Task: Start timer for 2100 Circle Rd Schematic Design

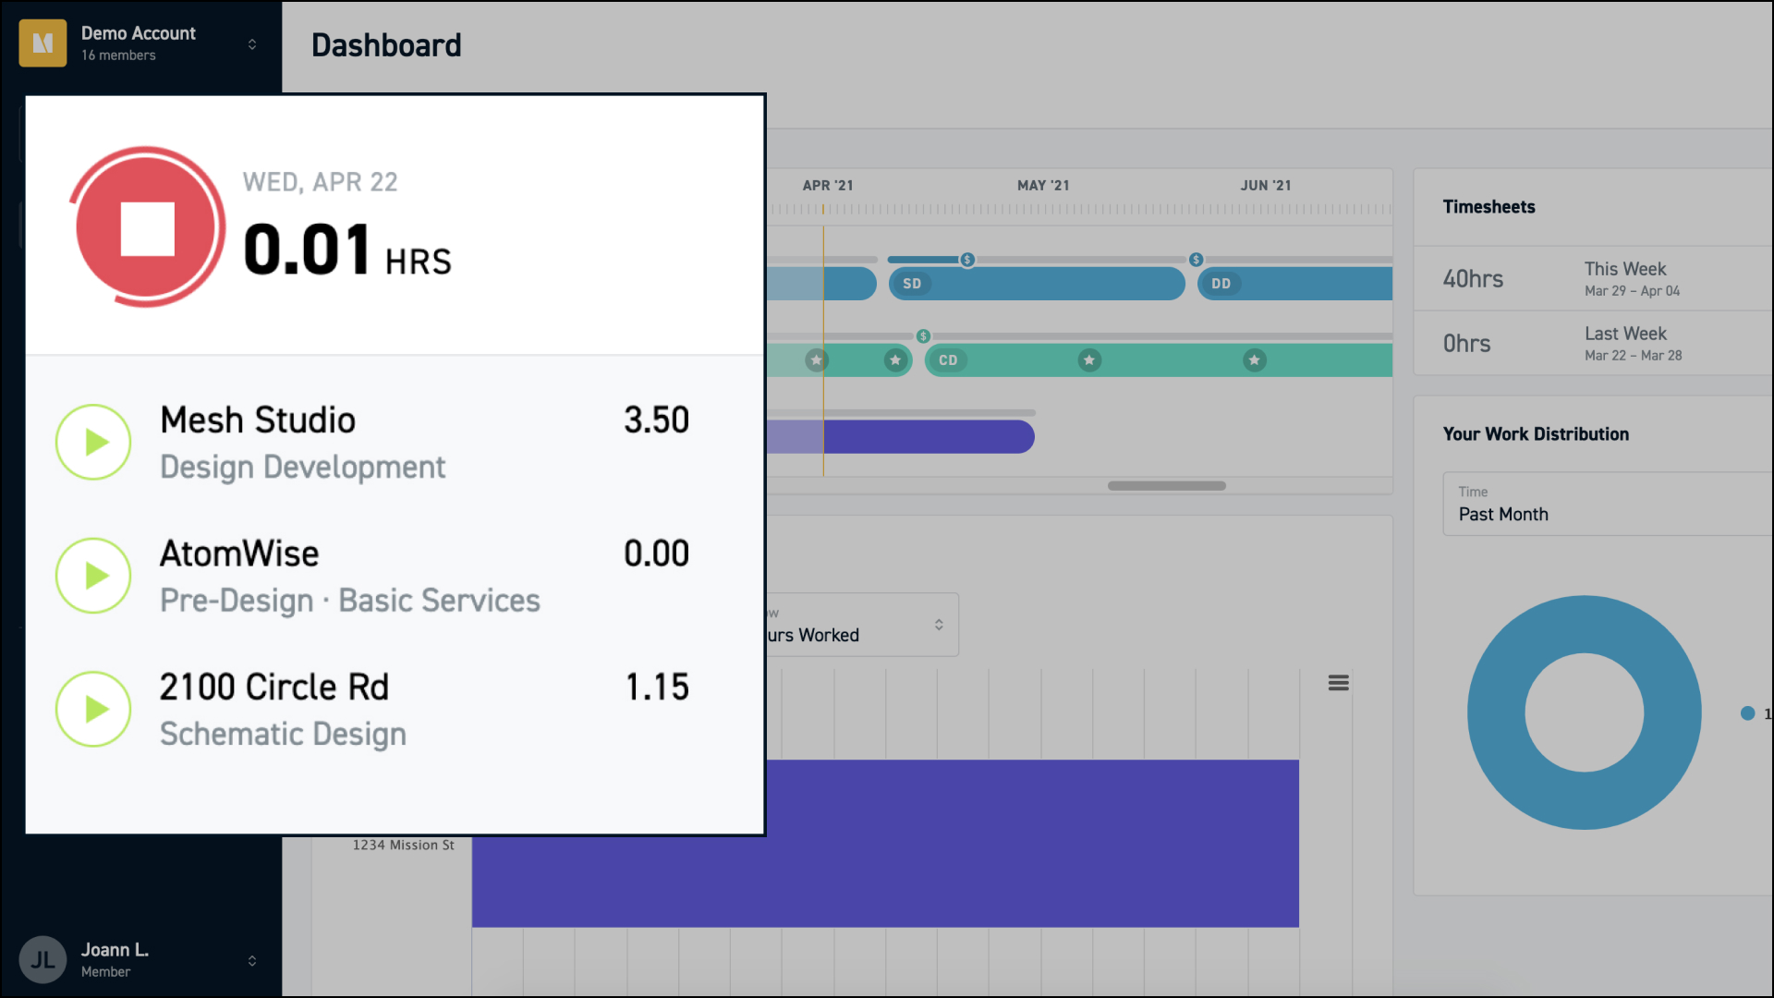Action: (93, 709)
